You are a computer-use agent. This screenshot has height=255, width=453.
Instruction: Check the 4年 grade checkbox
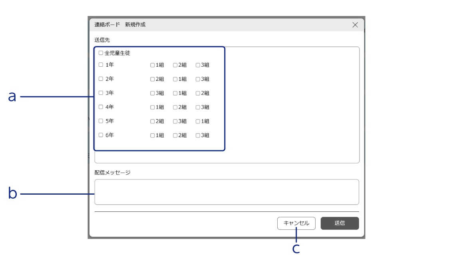coord(101,107)
